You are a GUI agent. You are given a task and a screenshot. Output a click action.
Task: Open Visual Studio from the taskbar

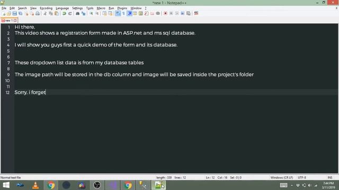tap(113, 185)
